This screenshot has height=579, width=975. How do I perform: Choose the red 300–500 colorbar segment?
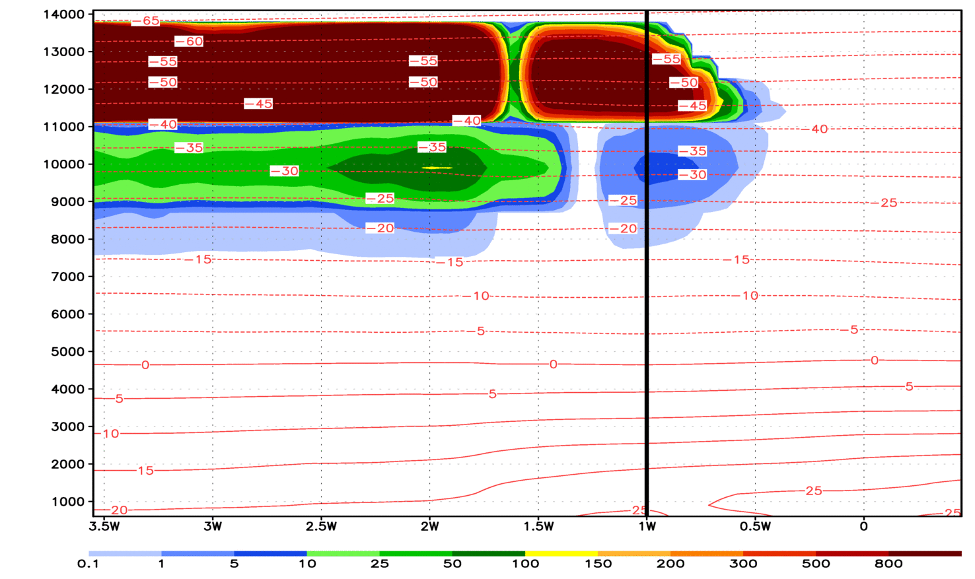click(x=779, y=553)
